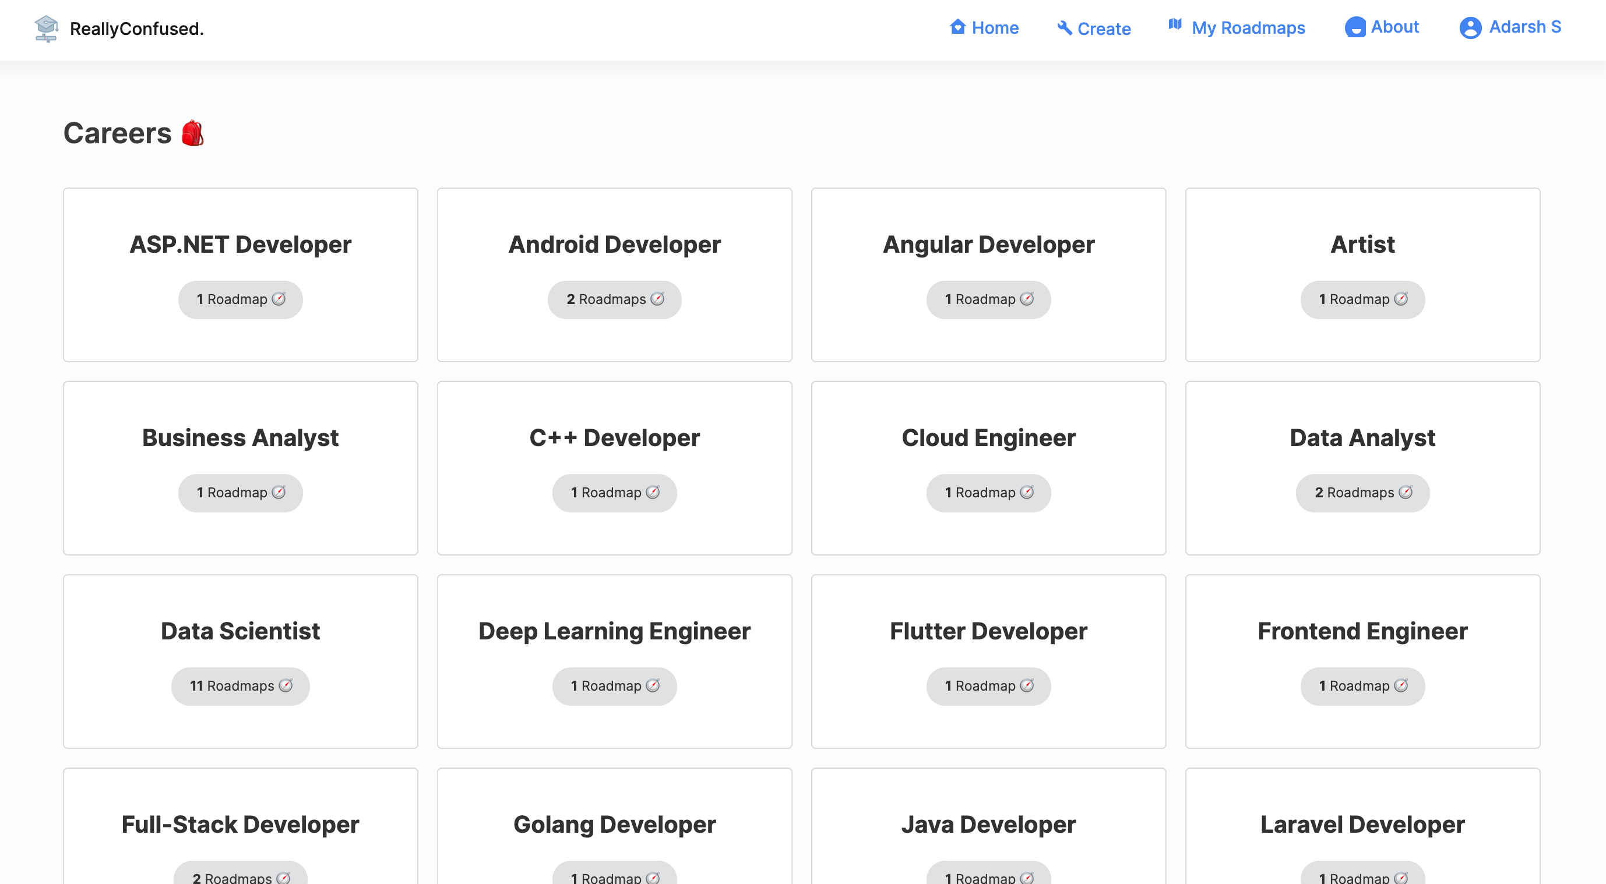The width and height of the screenshot is (1606, 884).
Task: Select the Golang Developer card heading
Action: pyautogui.click(x=614, y=824)
